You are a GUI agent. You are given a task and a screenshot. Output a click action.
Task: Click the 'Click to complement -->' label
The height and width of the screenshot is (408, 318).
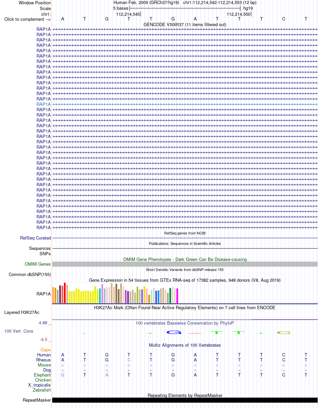(27, 19)
